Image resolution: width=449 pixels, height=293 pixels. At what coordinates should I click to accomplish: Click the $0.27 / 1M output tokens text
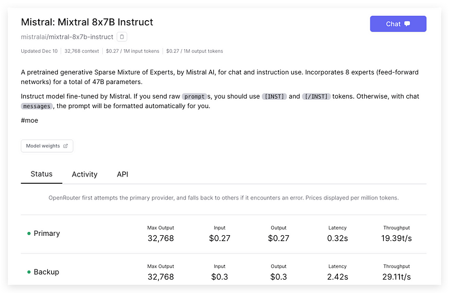coord(194,51)
